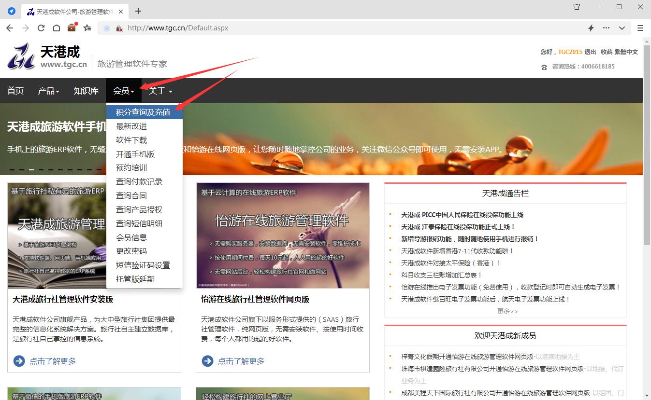
Task: Click the favicon on the browser tab
Action: (30, 11)
